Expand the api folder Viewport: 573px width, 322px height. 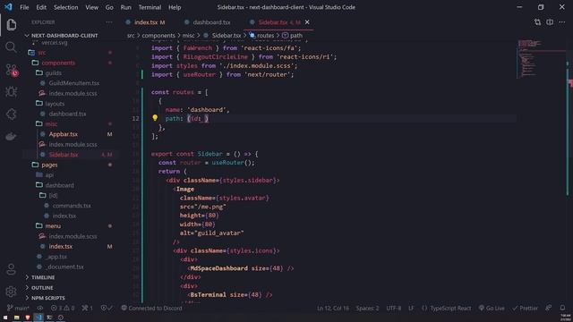[49, 175]
